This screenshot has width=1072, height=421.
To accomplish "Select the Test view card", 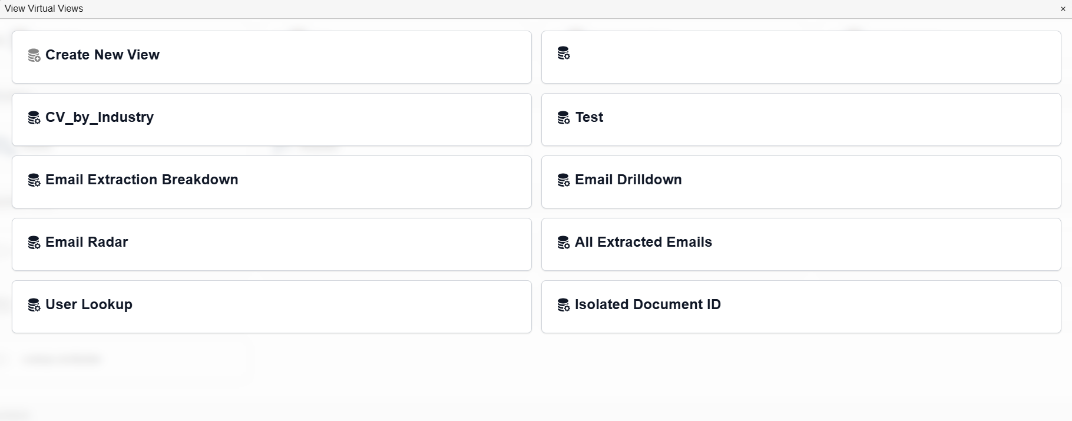I will (x=800, y=120).
